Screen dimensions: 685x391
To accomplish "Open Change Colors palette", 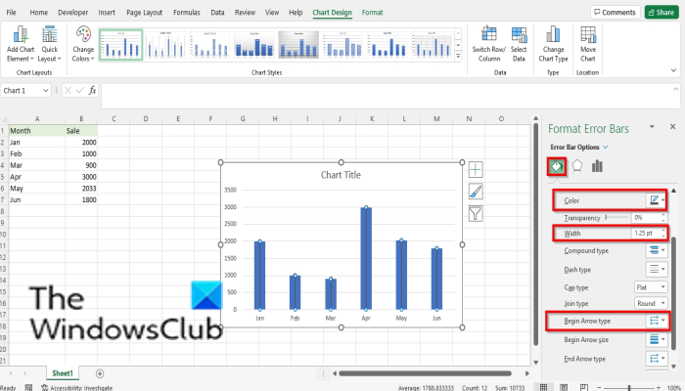I will click(83, 44).
